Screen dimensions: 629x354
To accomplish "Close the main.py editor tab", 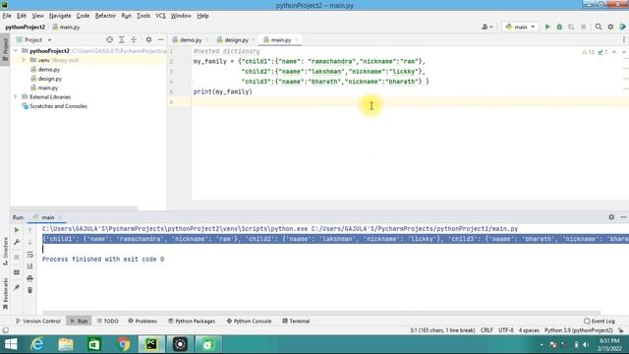I will tap(297, 39).
